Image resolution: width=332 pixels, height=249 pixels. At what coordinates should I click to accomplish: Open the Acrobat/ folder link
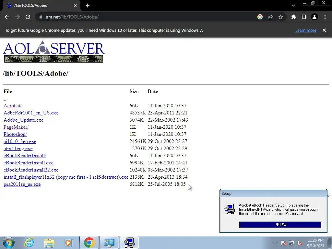(x=13, y=106)
